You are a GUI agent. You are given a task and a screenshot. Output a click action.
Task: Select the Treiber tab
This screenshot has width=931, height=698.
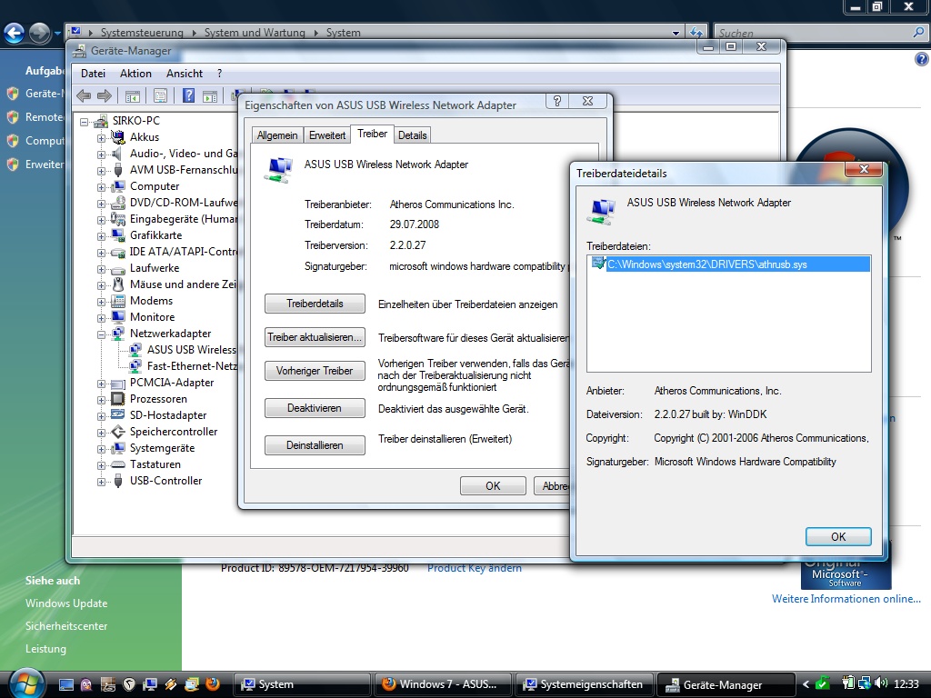[x=372, y=135]
